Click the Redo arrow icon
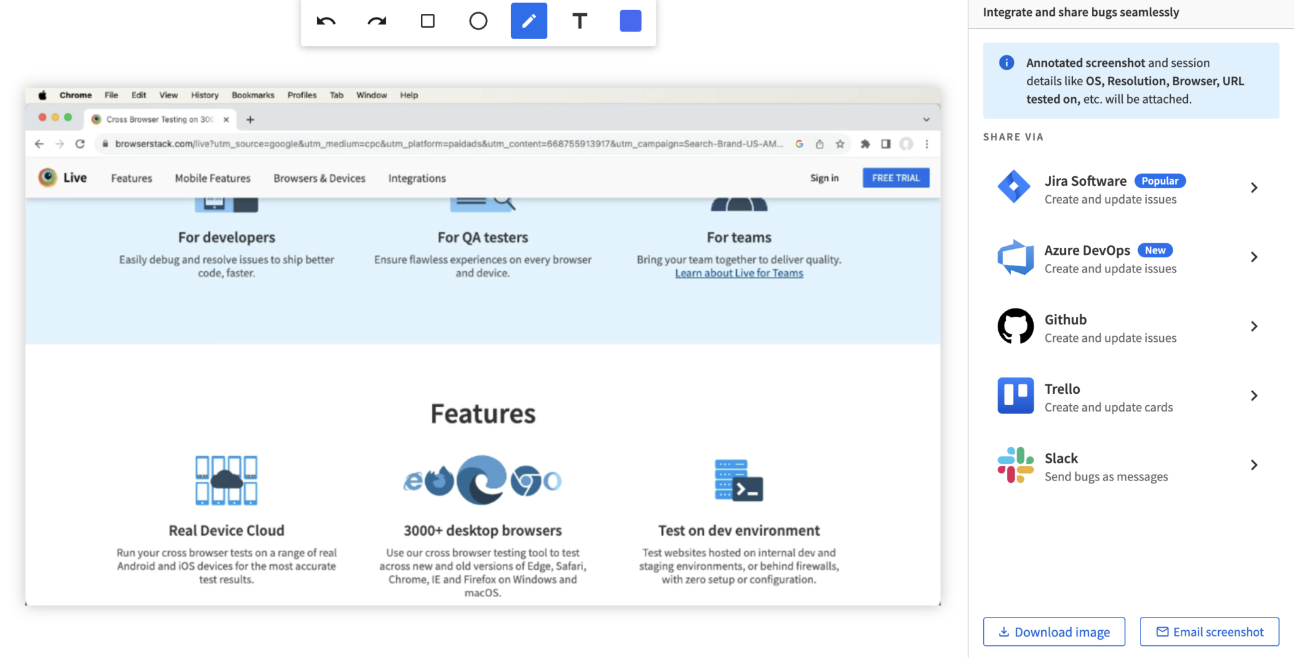The height and width of the screenshot is (658, 1294). click(x=377, y=20)
